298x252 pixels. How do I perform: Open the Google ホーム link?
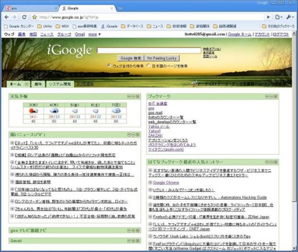click(x=240, y=34)
